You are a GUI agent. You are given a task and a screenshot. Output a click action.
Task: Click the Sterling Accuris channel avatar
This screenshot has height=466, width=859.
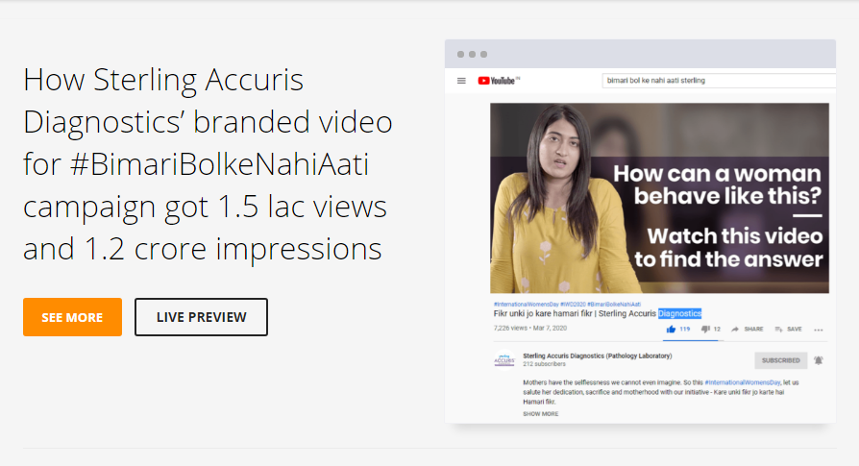click(x=504, y=360)
